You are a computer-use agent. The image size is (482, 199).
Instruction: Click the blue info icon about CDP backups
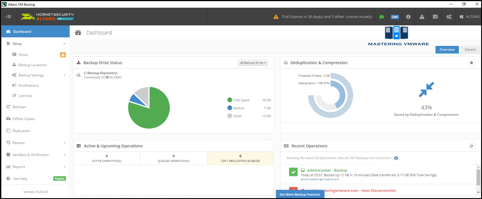tap(396, 158)
